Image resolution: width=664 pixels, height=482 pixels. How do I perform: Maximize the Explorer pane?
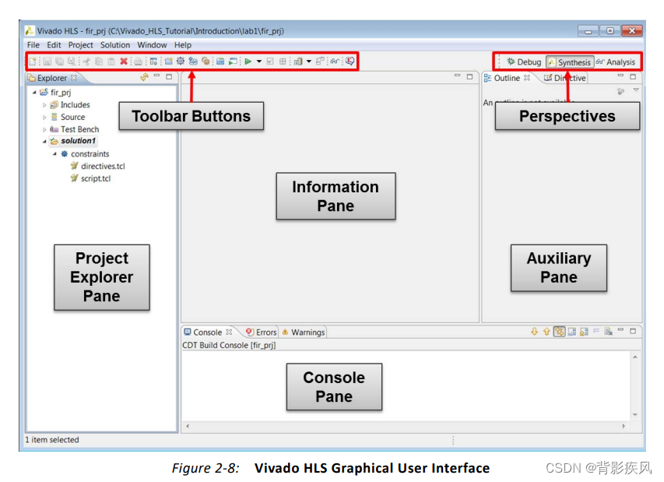click(x=169, y=76)
